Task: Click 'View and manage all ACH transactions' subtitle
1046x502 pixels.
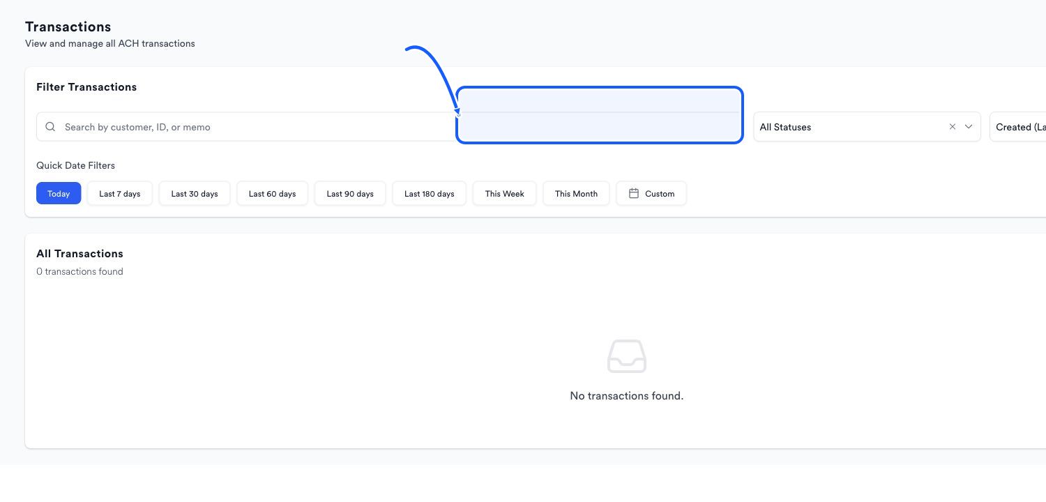Action: tap(110, 43)
